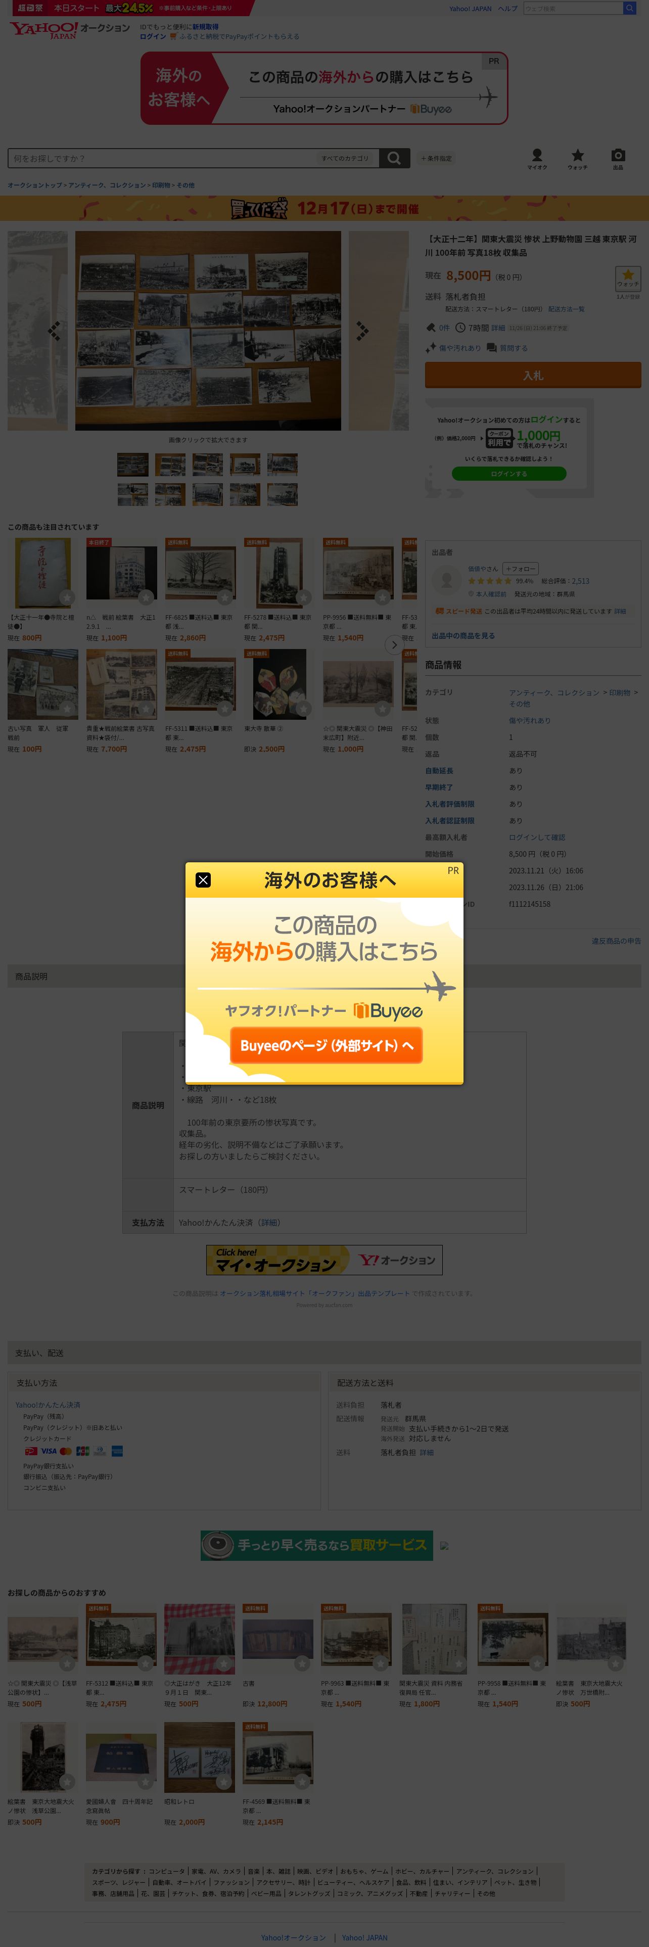Viewport: 649px width, 1947px height.
Task: Open the 自動延長 info link
Action: (439, 770)
